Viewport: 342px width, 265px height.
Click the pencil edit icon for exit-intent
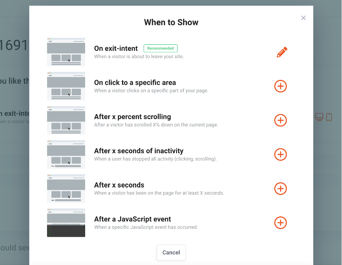(282, 52)
